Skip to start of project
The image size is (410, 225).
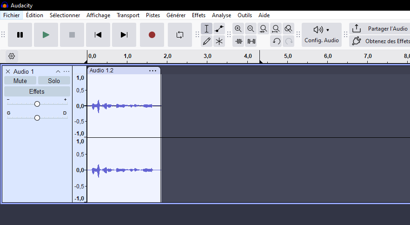click(98, 35)
